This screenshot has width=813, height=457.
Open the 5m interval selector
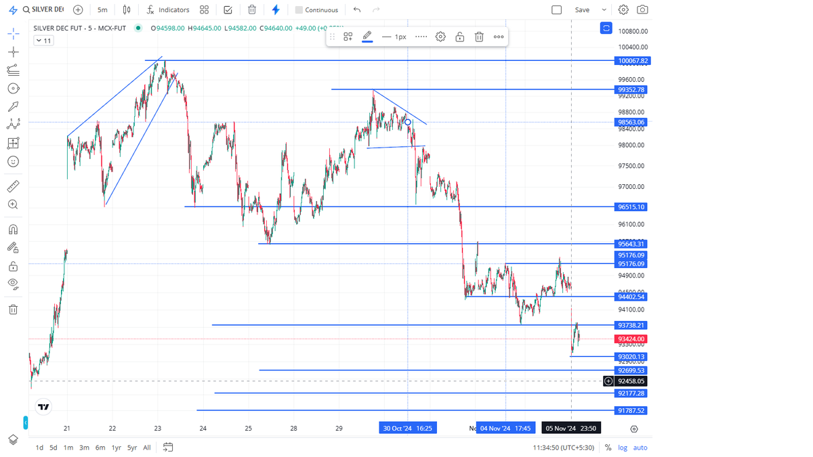(x=102, y=10)
